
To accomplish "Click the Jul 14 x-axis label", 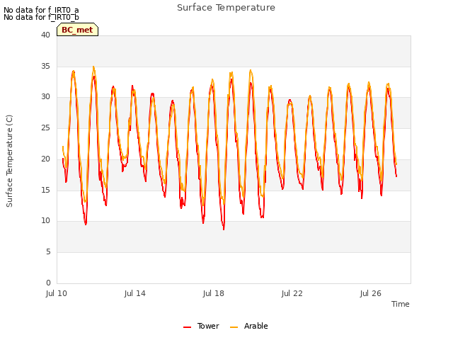I will (x=135, y=293).
